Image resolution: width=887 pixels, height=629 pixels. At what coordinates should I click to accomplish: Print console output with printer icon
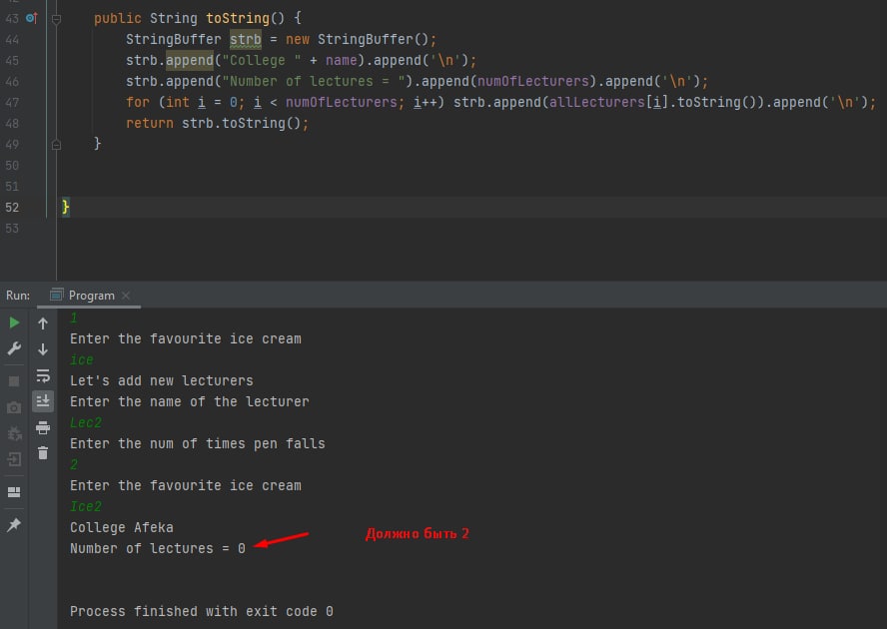click(43, 427)
